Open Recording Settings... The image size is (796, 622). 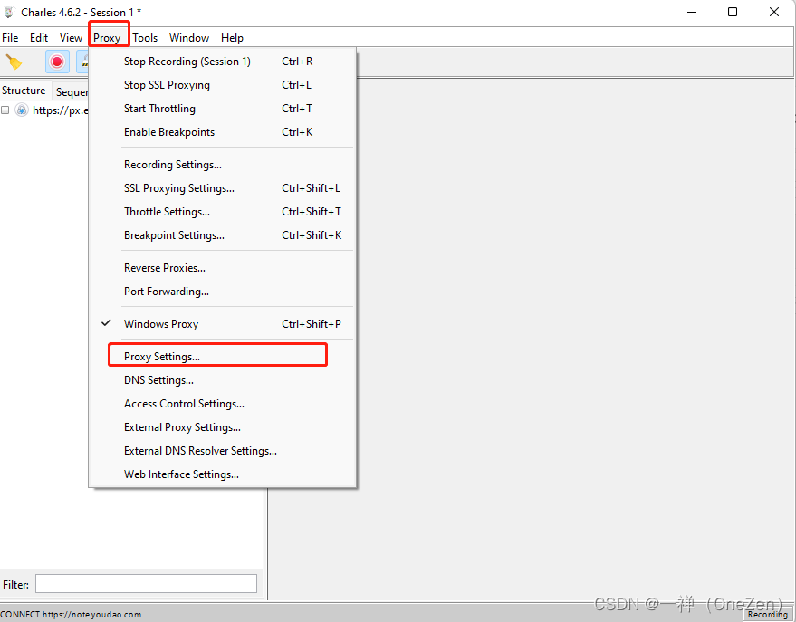pyautogui.click(x=223, y=165)
